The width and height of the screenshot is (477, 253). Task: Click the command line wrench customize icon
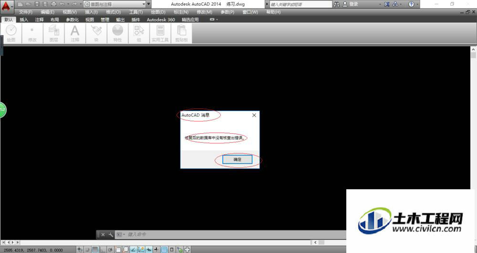pos(111,234)
